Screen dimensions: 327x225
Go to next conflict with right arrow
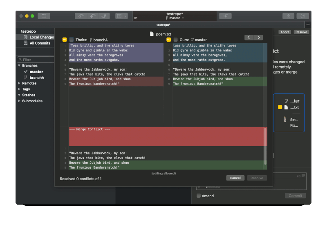pos(258,37)
